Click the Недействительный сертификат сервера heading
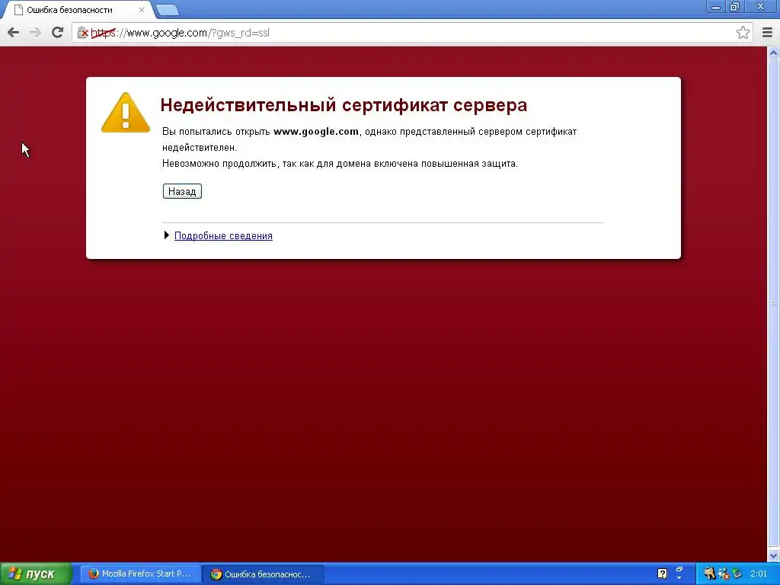This screenshot has width=780, height=585. [x=344, y=105]
